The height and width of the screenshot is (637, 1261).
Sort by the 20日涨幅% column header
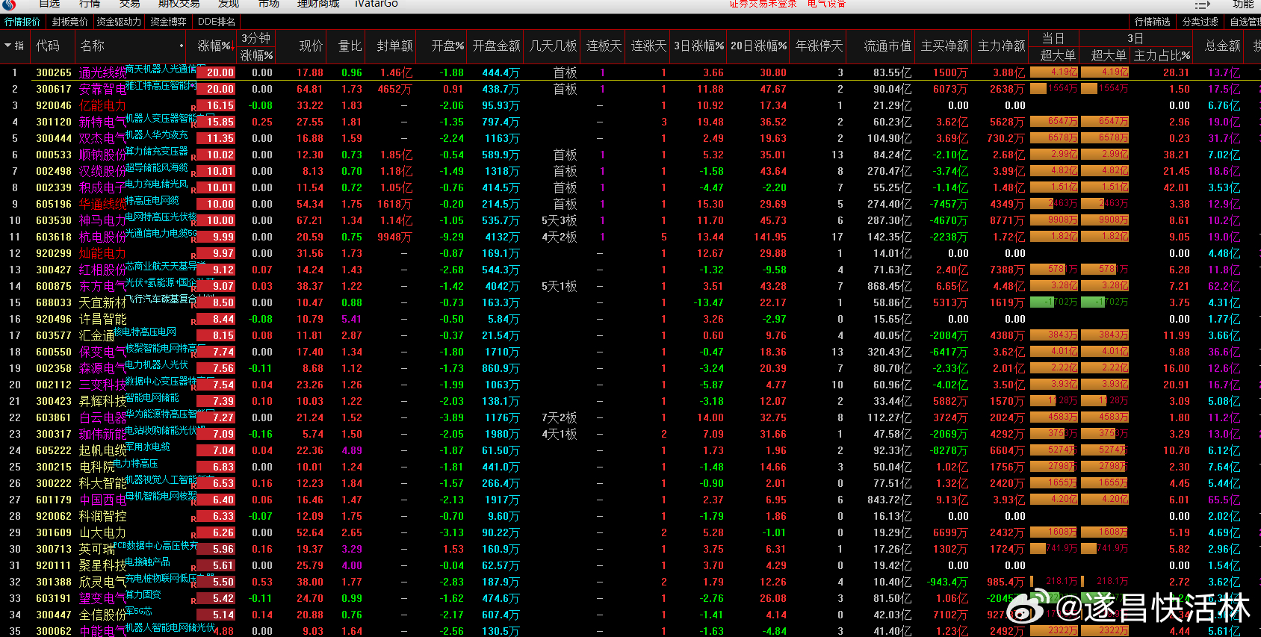pos(759,46)
